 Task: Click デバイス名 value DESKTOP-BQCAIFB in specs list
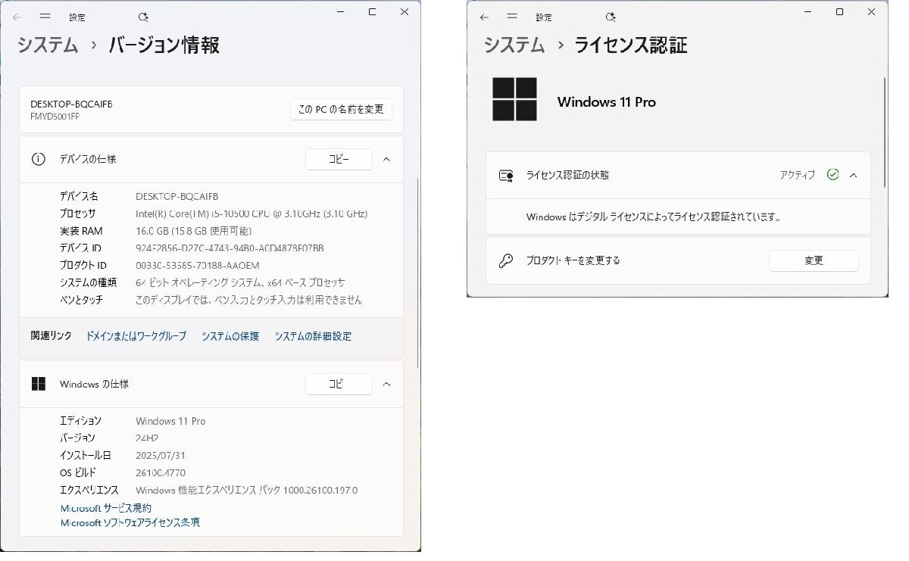coord(177,196)
